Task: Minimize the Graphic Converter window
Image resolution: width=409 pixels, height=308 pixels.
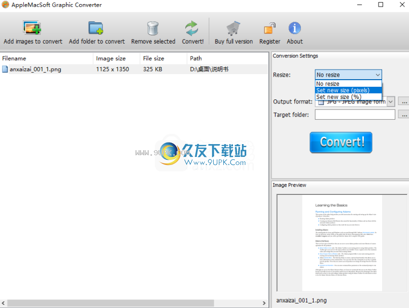Action: tap(359, 5)
